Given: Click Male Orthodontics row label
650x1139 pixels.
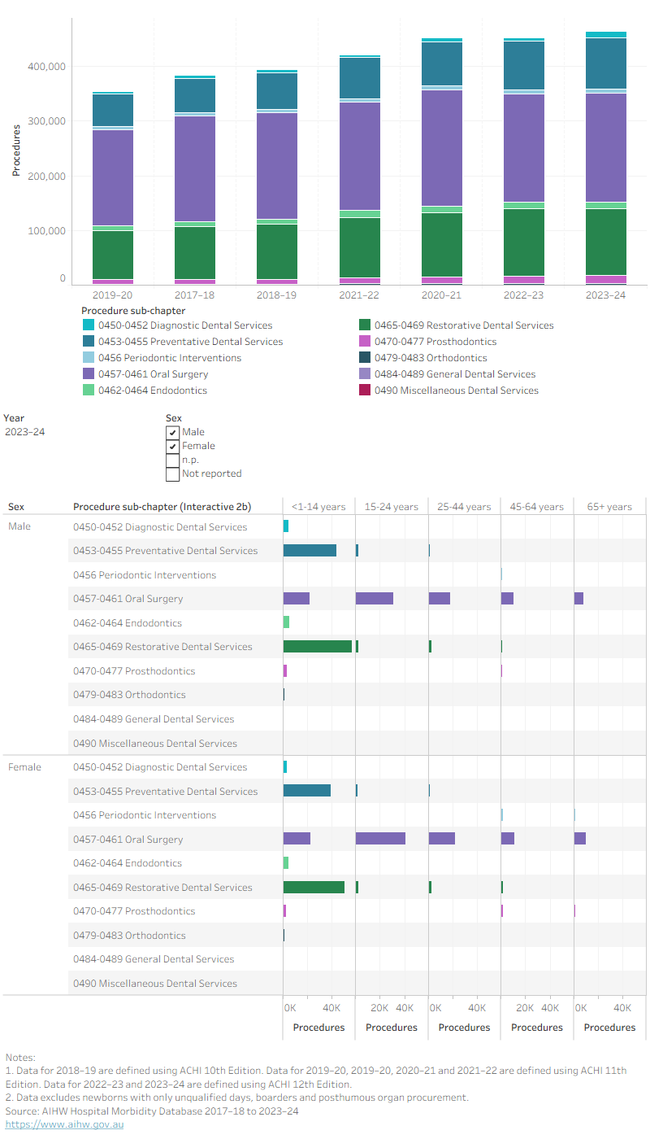Looking at the screenshot, I should click(x=129, y=695).
